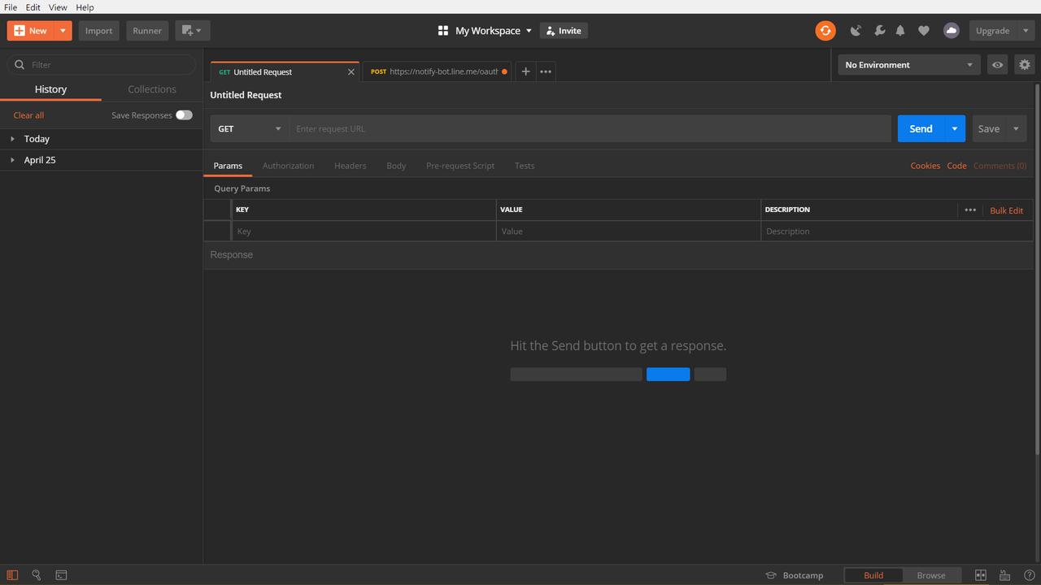
Task: Toggle Save Responses switch
Action: pyautogui.click(x=185, y=115)
